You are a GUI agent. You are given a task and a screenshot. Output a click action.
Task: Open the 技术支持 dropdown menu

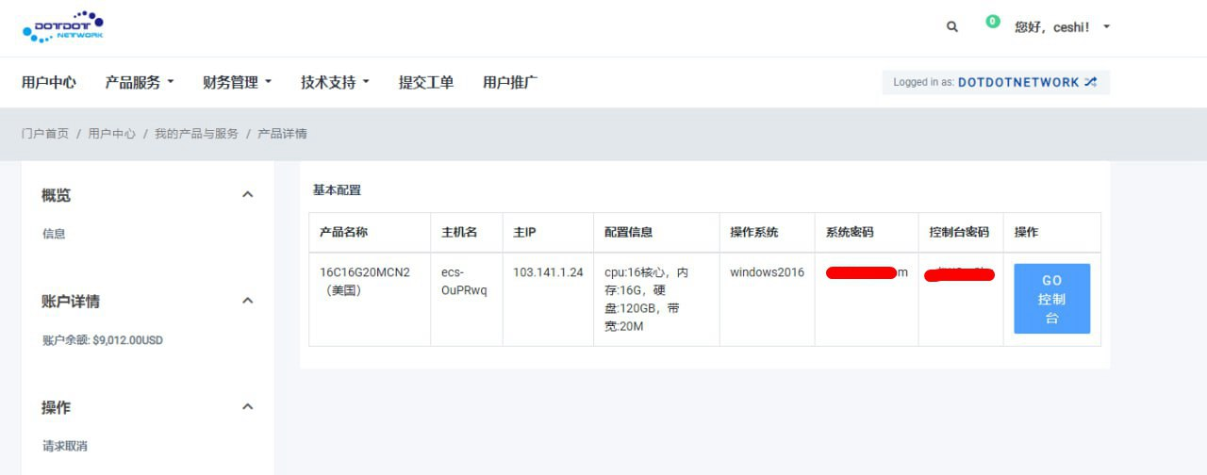pos(335,83)
